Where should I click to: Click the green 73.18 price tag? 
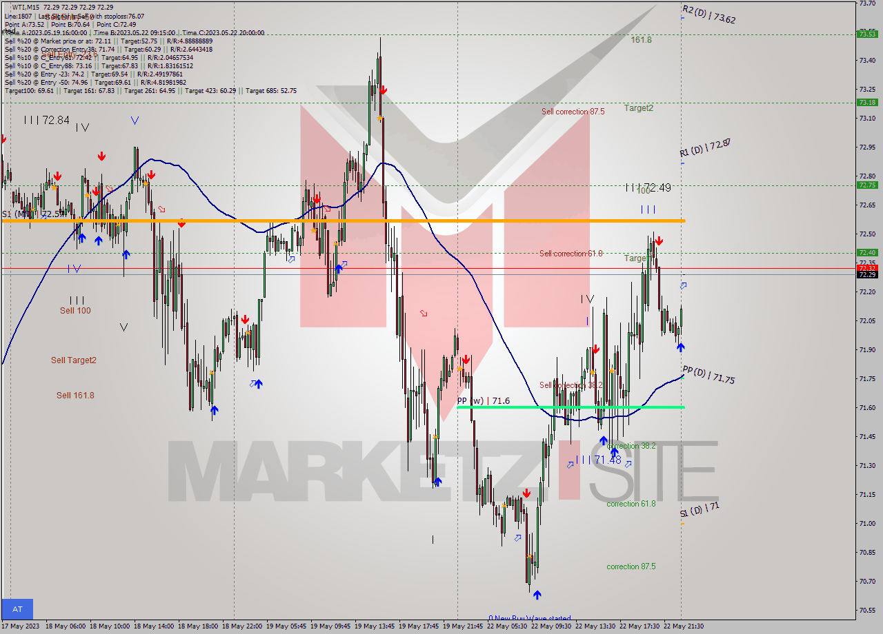pyautogui.click(x=866, y=102)
